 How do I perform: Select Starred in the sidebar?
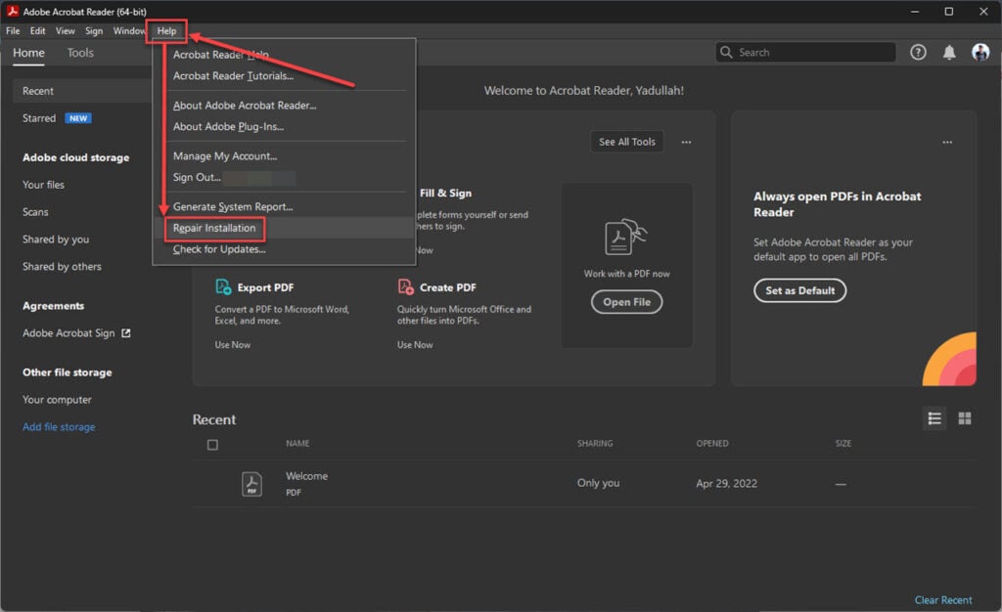tap(39, 118)
